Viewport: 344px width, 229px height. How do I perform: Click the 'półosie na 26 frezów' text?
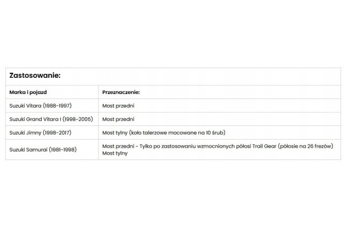[x=306, y=146]
